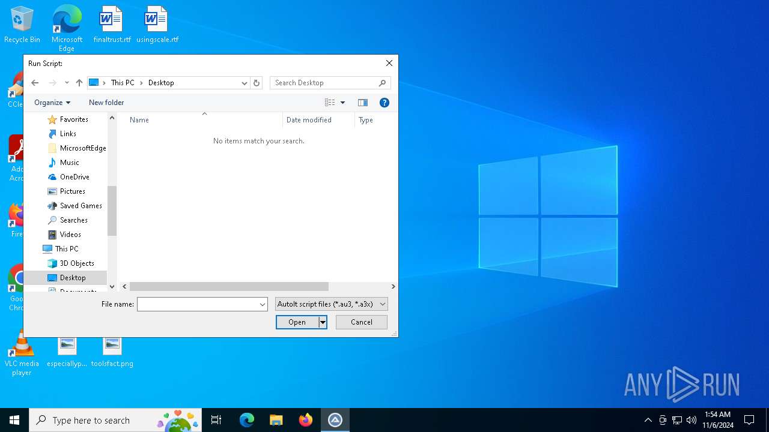This screenshot has height=432, width=769.
Task: Toggle the preview pane icon
Action: pyautogui.click(x=363, y=103)
